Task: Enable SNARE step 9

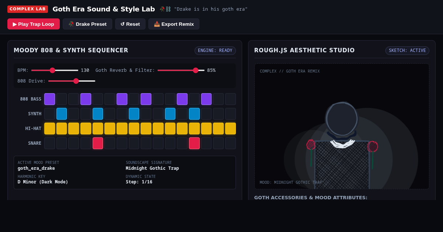Action: [x=146, y=143]
